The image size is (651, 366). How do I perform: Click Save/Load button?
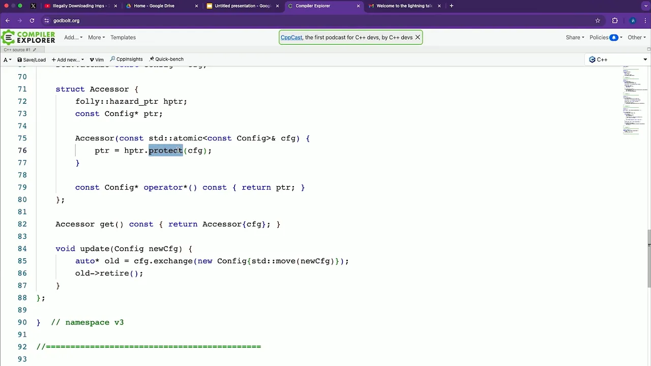[x=32, y=59]
